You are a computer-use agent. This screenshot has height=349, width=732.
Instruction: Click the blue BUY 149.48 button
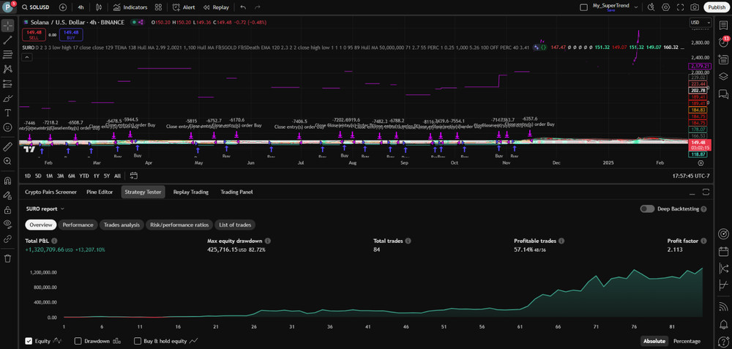(72, 34)
